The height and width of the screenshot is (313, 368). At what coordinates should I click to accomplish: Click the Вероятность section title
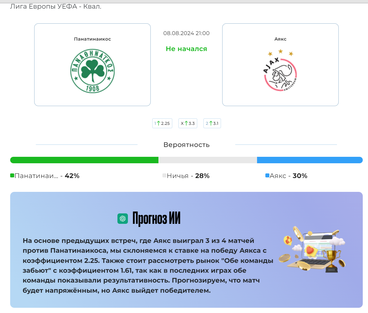(186, 145)
